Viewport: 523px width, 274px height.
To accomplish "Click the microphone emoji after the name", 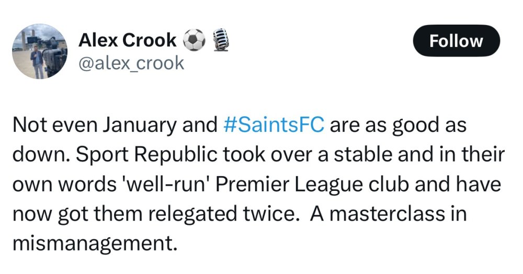I will point(219,41).
